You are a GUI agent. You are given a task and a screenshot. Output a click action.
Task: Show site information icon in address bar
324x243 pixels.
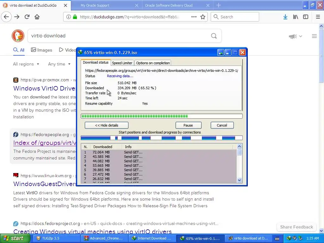click(68, 17)
